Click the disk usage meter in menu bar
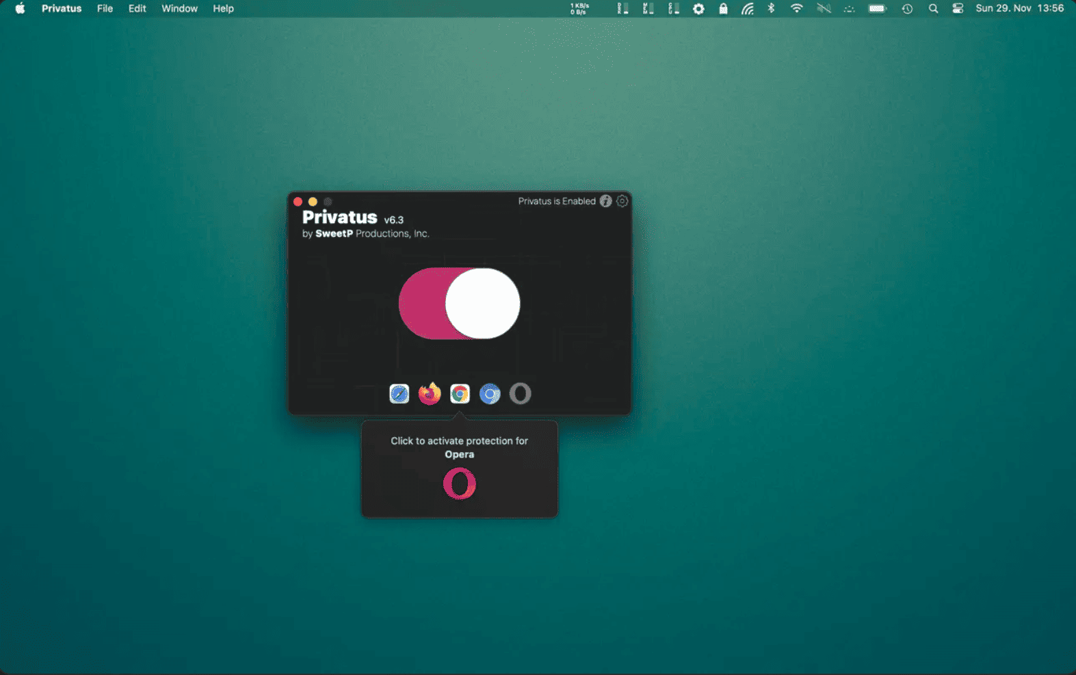1076x675 pixels. point(622,8)
